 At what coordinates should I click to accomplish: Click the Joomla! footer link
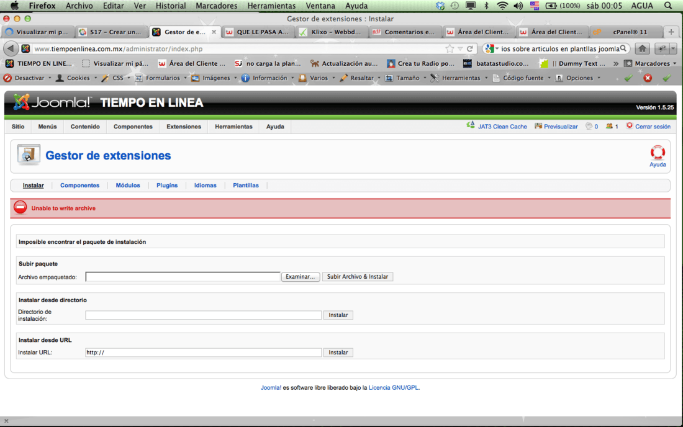pos(271,388)
